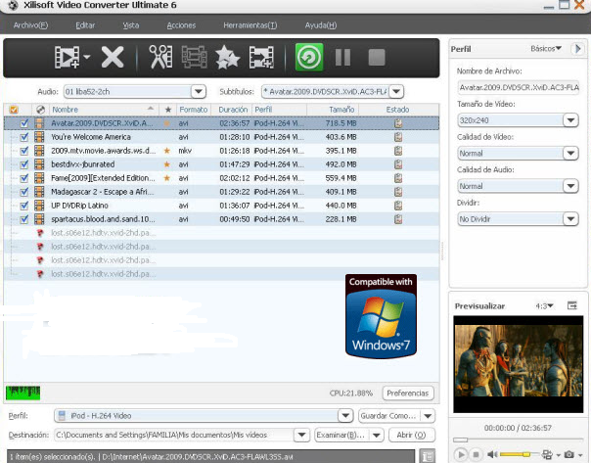Uncheck UP DVDRip Latino file

pyautogui.click(x=24, y=206)
